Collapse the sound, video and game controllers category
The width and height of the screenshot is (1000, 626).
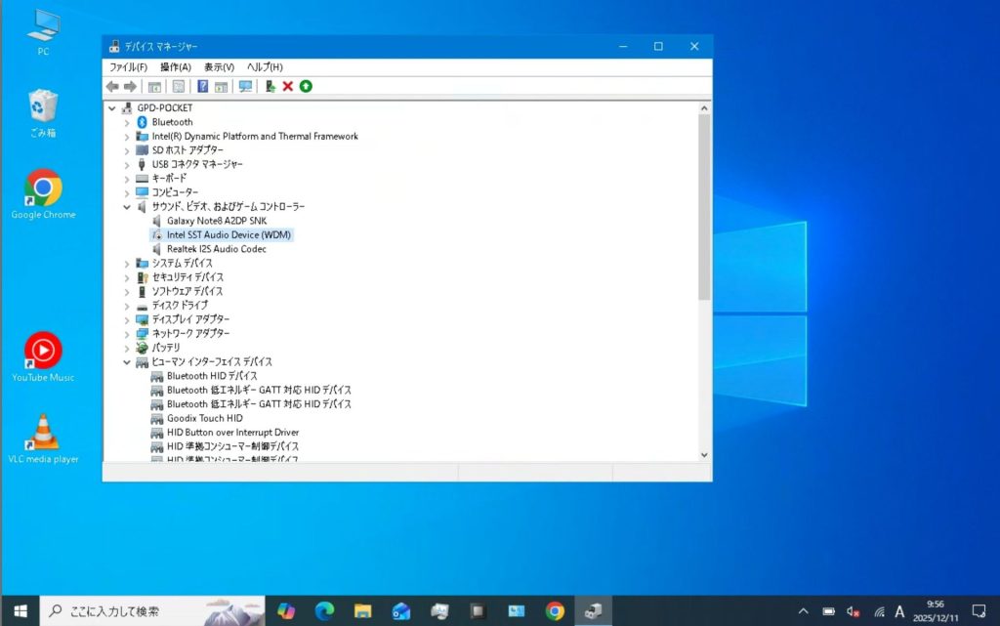pyautogui.click(x=125, y=206)
